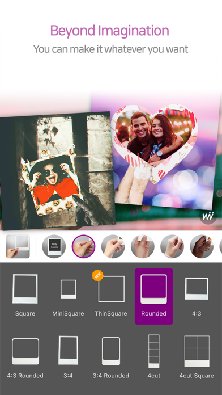222x395 pixels.
Task: Select the 4cut strip frame
Action: (154, 351)
